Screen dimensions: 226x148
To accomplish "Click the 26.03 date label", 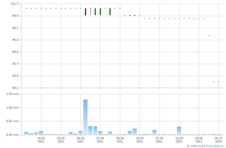I will [x=80, y=138].
